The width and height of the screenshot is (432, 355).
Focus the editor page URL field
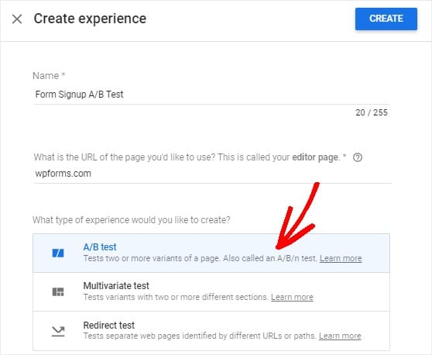pos(212,174)
